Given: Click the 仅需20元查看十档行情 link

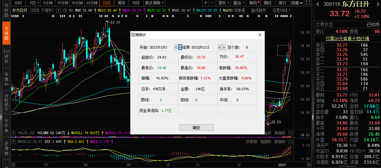Looking at the screenshot, I should point(347,39).
